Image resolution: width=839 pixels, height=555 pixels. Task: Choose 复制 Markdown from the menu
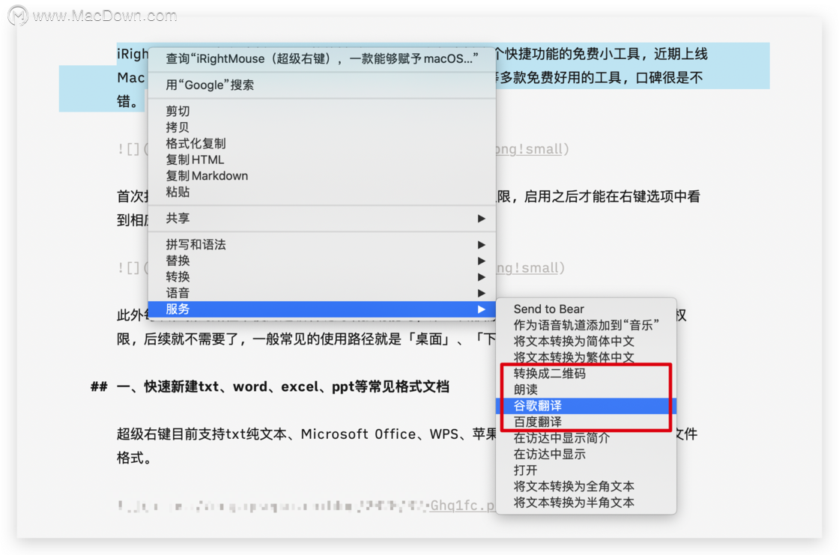pyautogui.click(x=321, y=175)
